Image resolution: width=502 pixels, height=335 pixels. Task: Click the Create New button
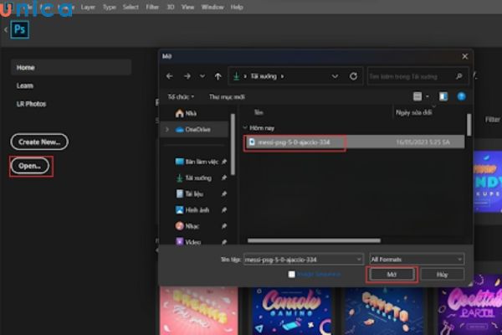[39, 142]
